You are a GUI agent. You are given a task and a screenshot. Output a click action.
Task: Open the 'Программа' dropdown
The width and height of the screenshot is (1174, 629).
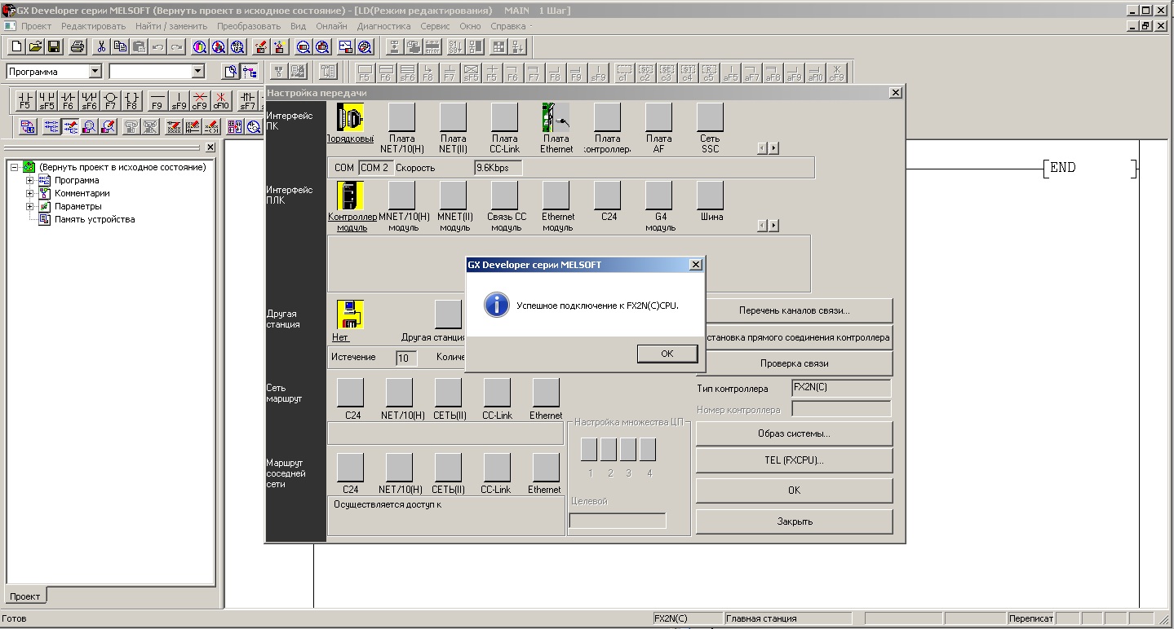[x=95, y=72]
